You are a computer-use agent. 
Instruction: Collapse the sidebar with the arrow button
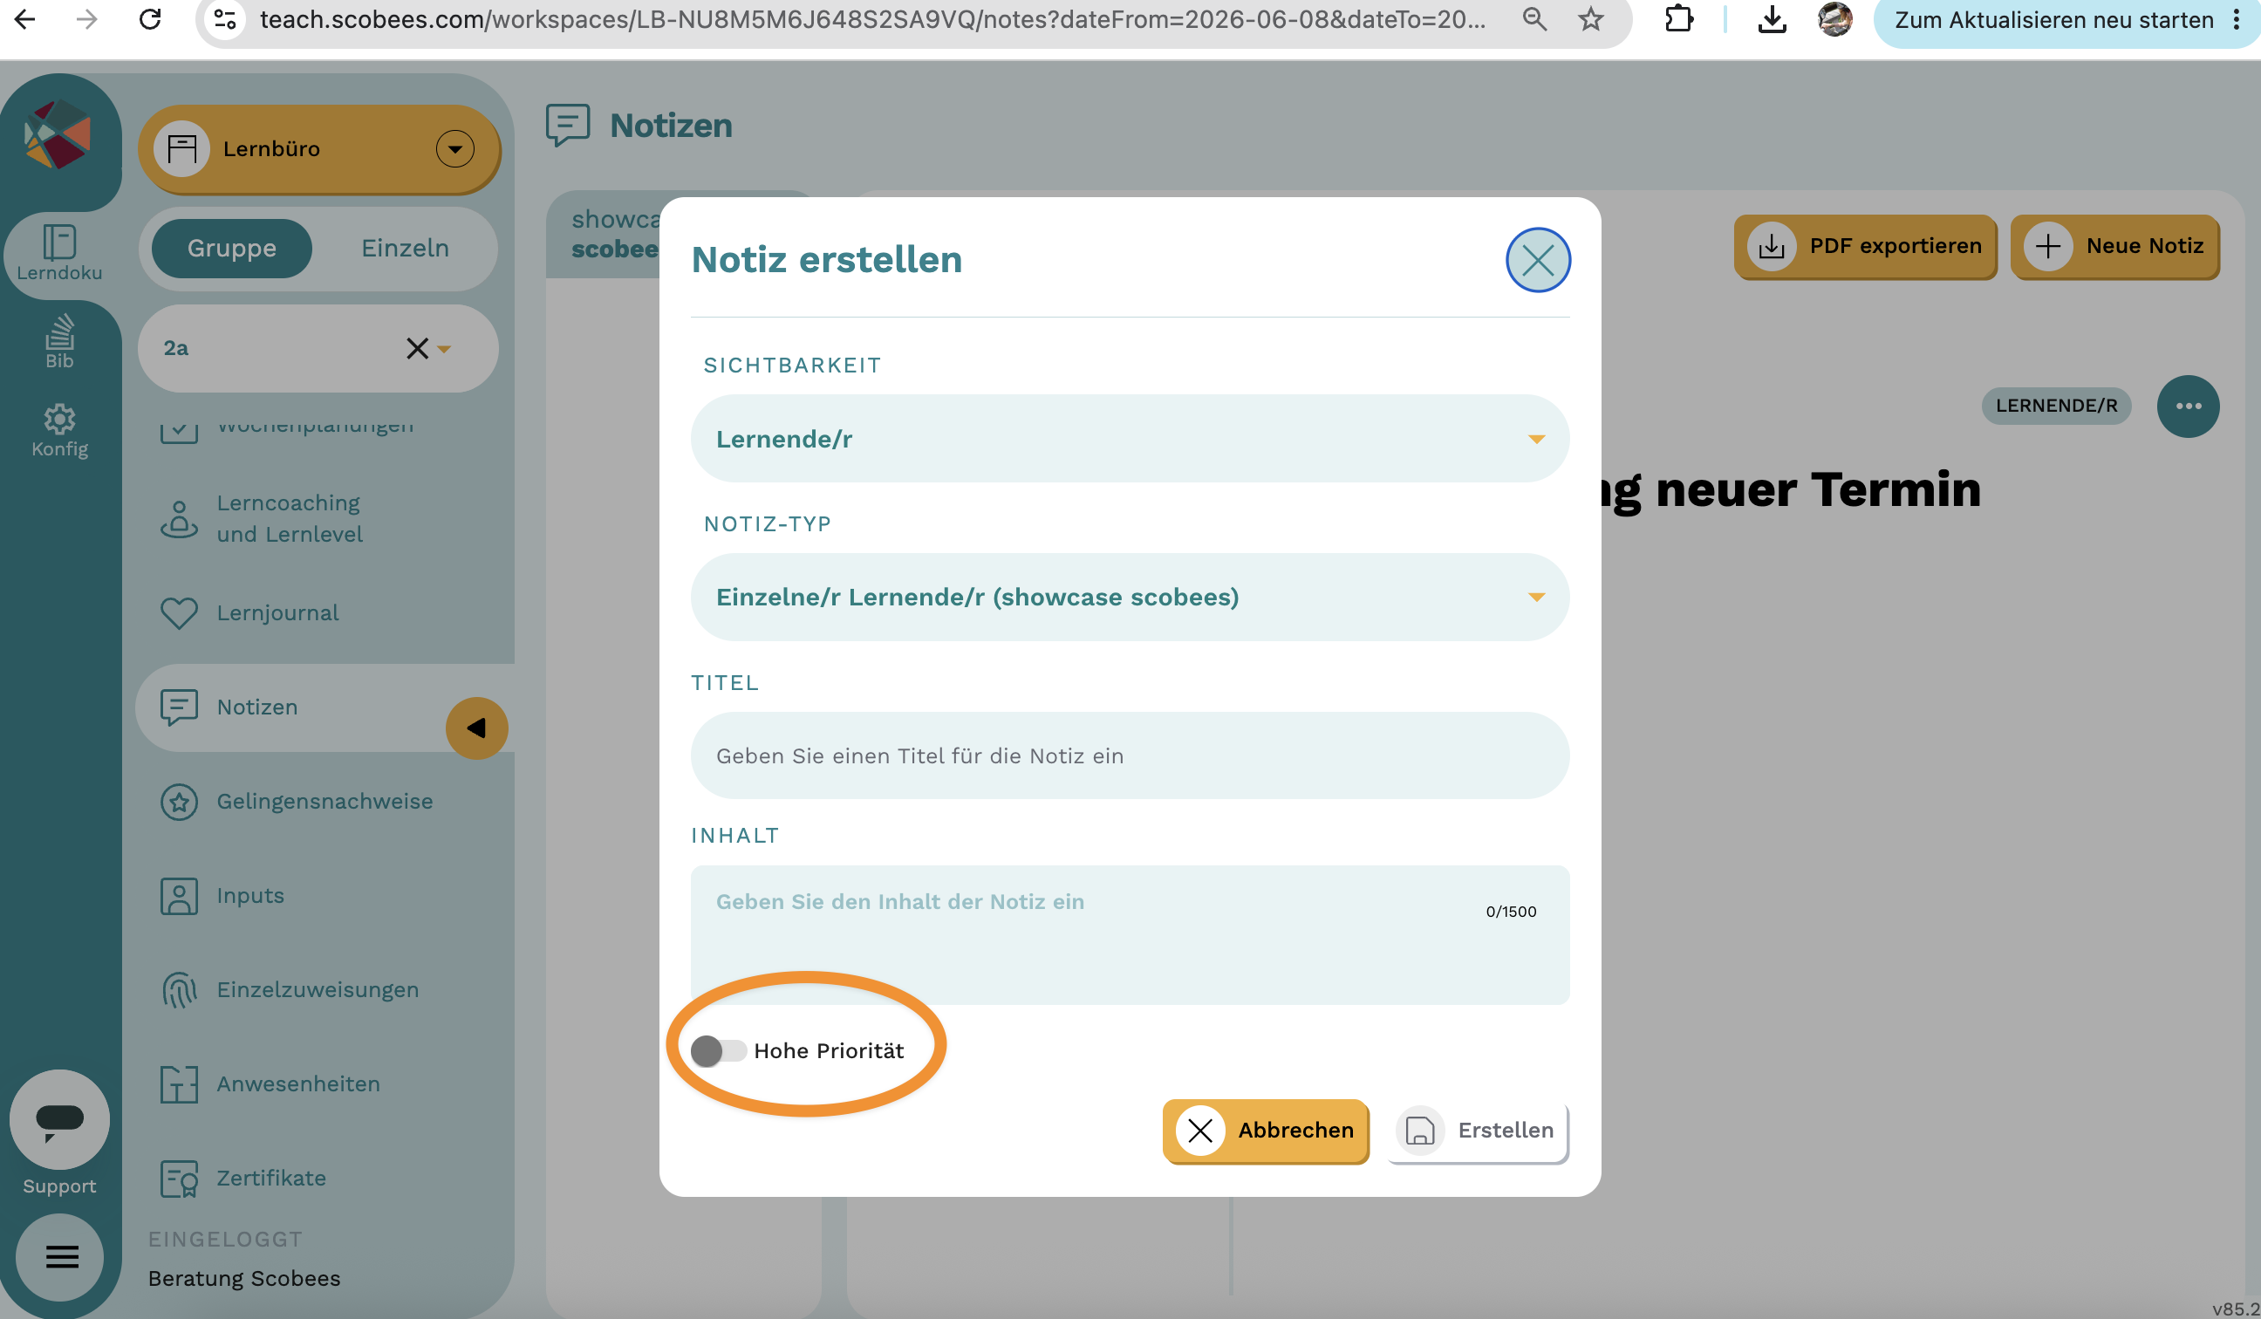(x=476, y=728)
